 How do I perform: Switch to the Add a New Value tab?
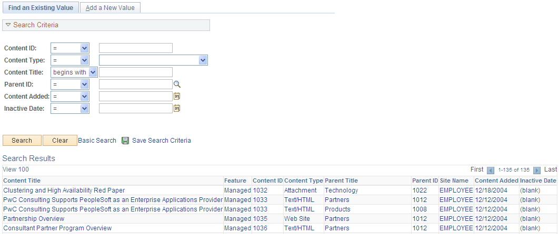pos(110,7)
